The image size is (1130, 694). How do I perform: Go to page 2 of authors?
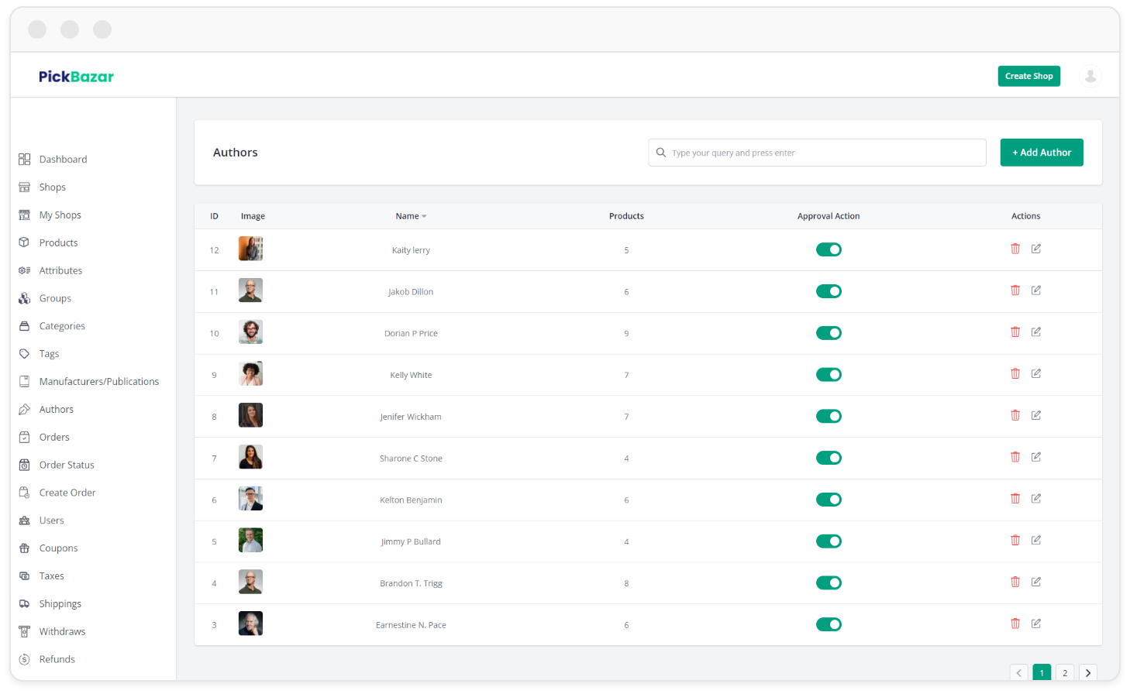coord(1064,672)
